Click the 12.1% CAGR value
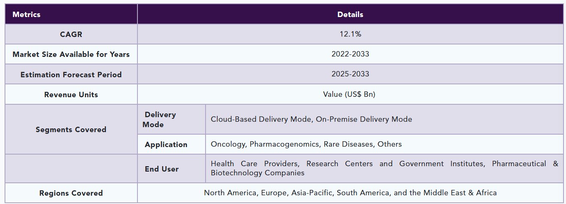Screen dimensions: 566x204 (350, 34)
